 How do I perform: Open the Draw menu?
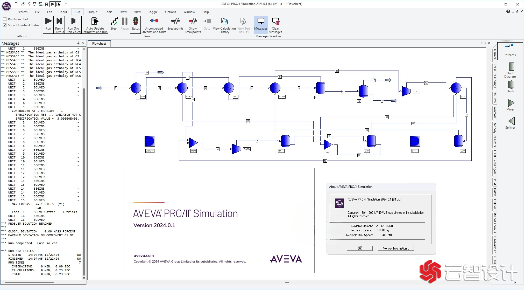coord(123,12)
